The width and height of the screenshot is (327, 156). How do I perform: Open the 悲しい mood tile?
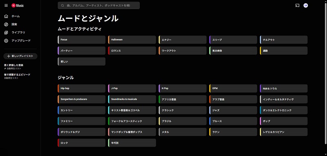[x=81, y=61]
